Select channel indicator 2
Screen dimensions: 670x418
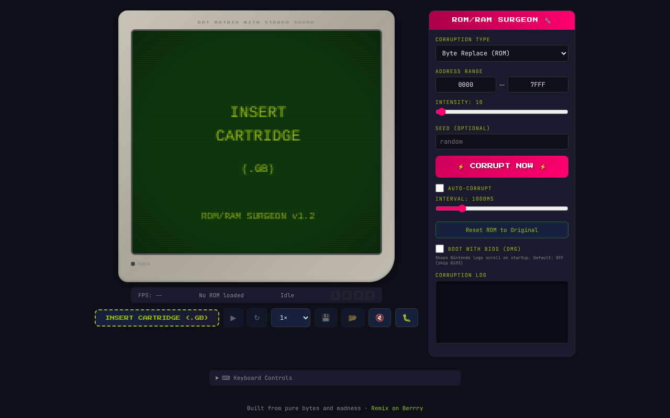click(x=347, y=295)
